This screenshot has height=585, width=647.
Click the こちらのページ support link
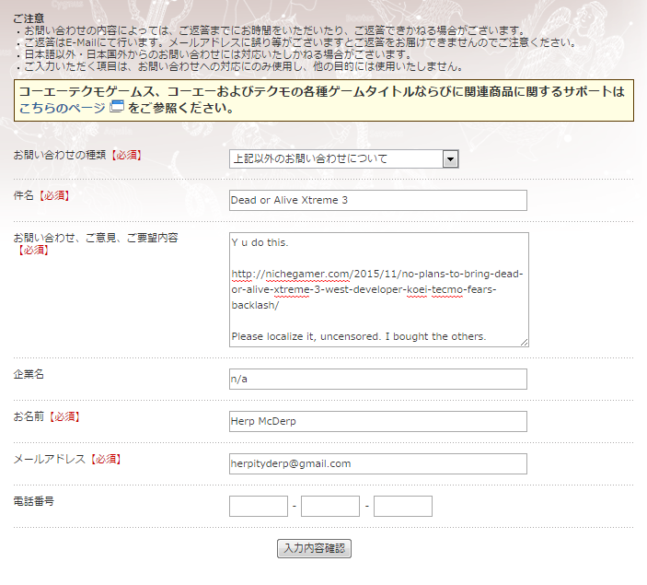point(63,108)
